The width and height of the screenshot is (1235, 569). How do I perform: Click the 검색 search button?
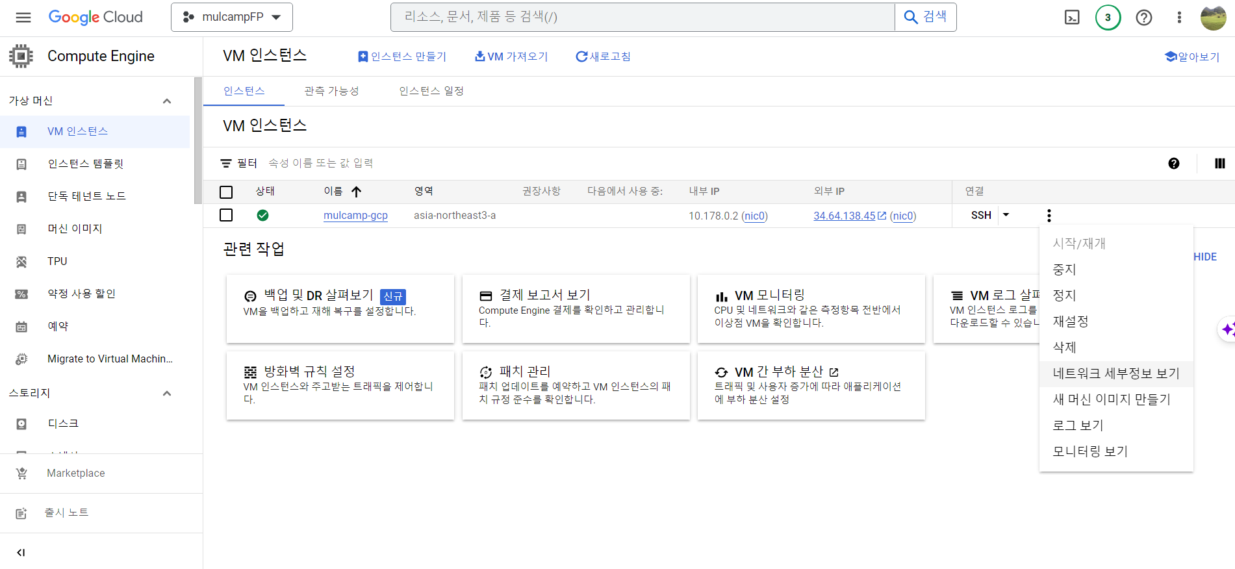point(925,17)
